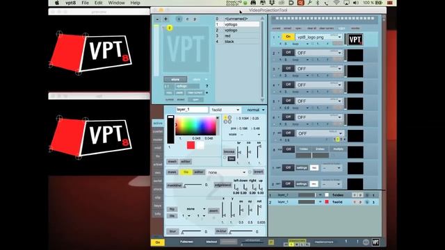Click inside the rainbow color spectrum picker
Viewport: 445px width, 250px height.
click(196, 126)
